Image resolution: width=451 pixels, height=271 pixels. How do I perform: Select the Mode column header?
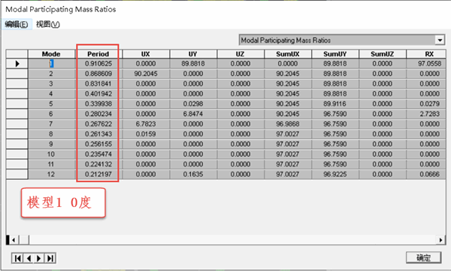click(51, 54)
